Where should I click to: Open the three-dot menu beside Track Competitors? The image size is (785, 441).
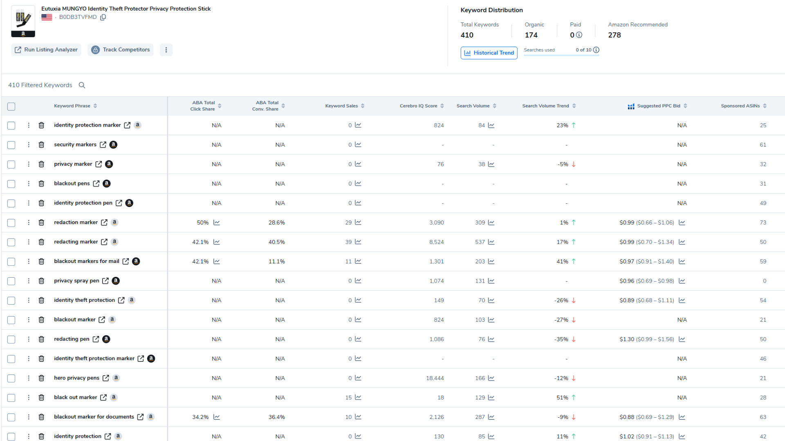[166, 50]
